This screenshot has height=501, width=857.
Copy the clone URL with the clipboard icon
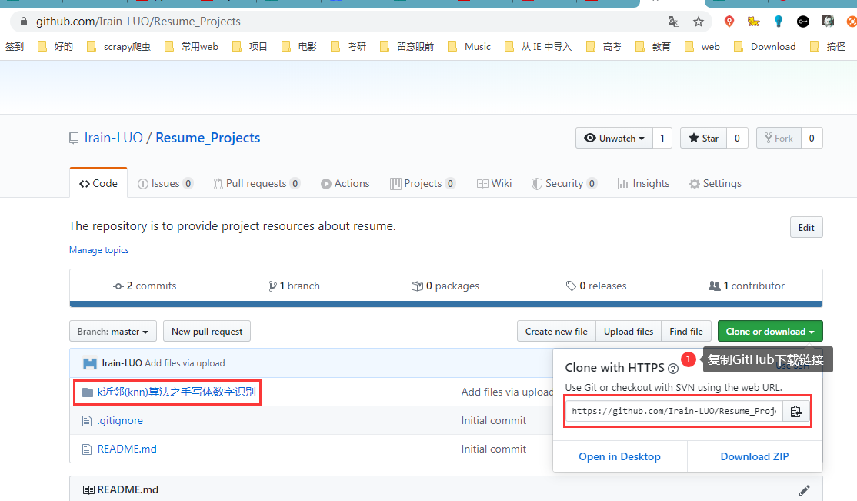point(795,411)
